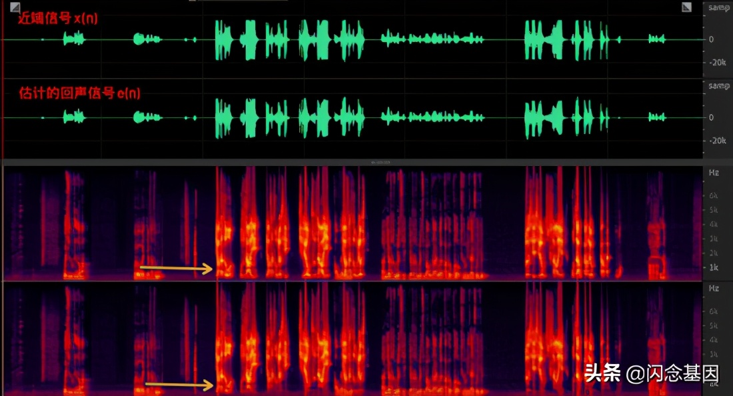This screenshot has height=396, width=733.
Task: Click the fade-in handle at top-left corner
Action: [7, 7]
